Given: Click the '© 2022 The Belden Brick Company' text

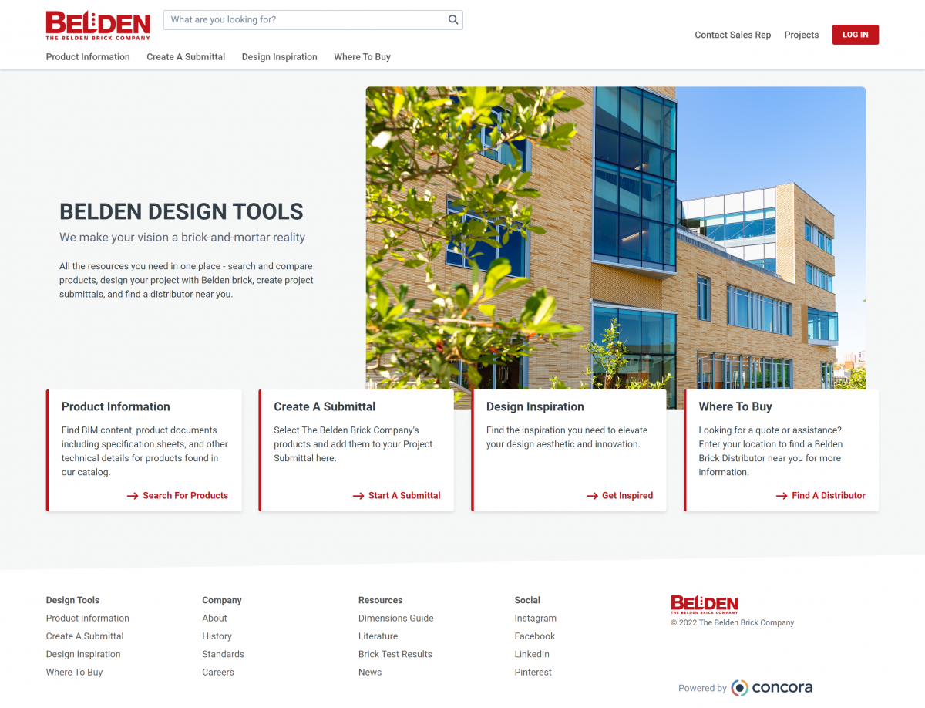Looking at the screenshot, I should pyautogui.click(x=732, y=622).
